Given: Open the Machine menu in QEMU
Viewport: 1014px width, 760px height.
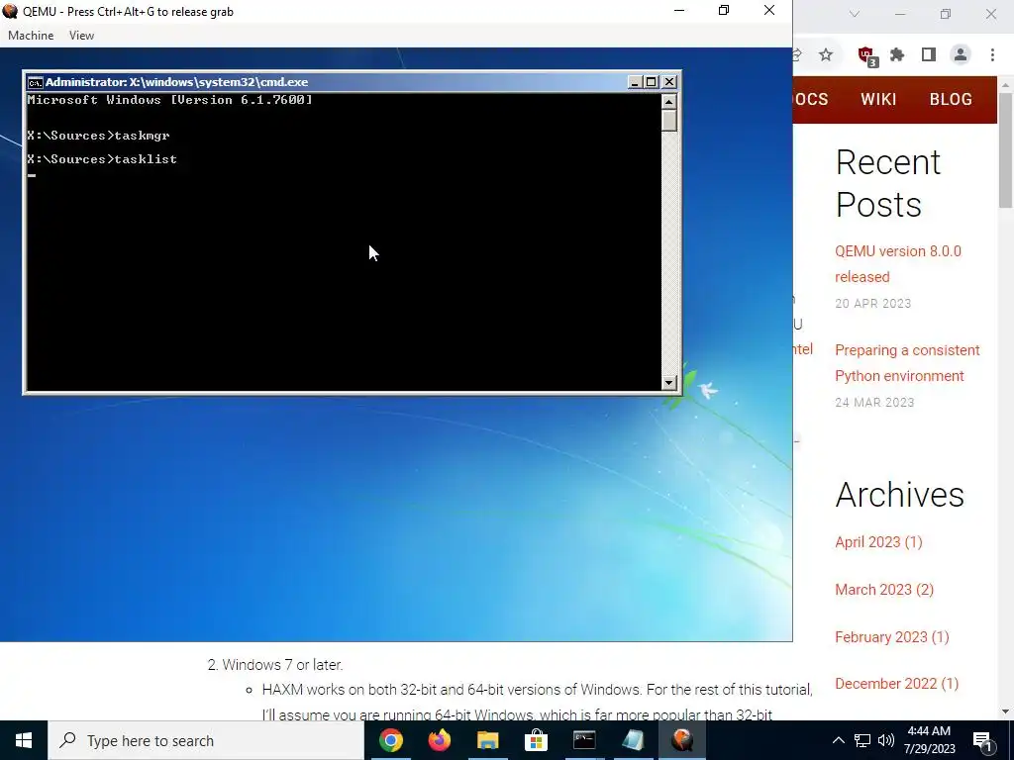Looking at the screenshot, I should click(x=31, y=36).
